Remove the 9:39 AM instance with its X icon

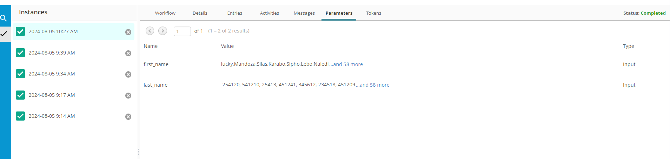[128, 53]
